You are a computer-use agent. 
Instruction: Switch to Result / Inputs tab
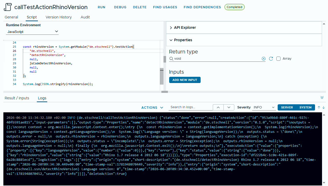[x=17, y=98]
